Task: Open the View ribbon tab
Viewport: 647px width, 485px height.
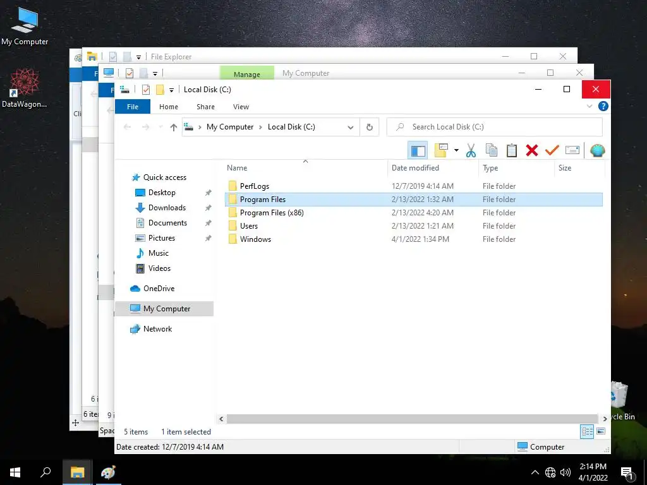Action: pyautogui.click(x=241, y=106)
